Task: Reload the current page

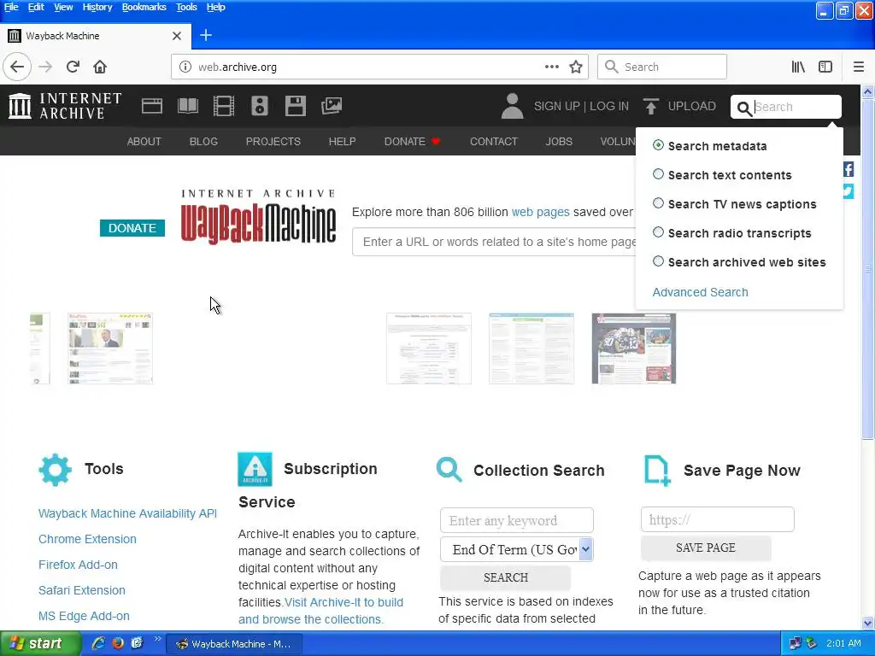Action: [73, 67]
